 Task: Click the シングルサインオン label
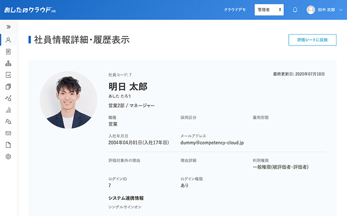click(125, 207)
